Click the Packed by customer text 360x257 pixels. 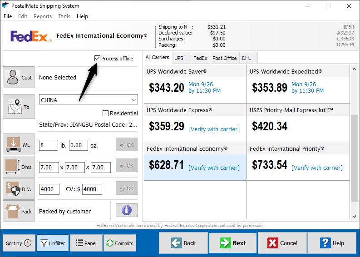click(x=65, y=211)
